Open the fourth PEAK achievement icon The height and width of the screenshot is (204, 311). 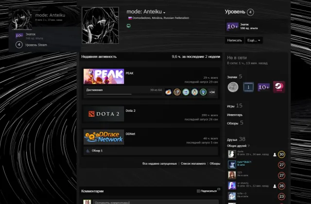point(194,92)
